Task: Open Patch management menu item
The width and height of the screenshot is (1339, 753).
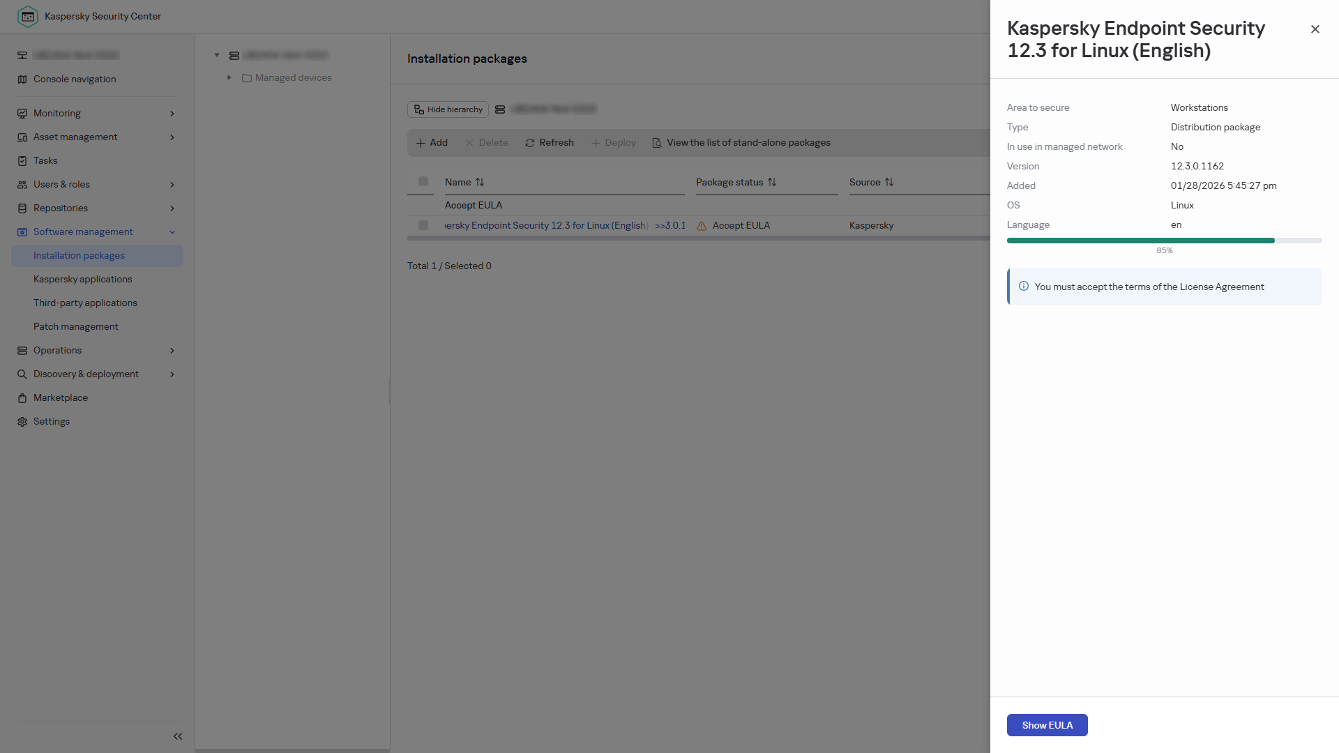Action: [76, 326]
